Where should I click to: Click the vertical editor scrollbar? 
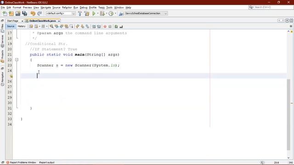pyautogui.click(x=288, y=115)
